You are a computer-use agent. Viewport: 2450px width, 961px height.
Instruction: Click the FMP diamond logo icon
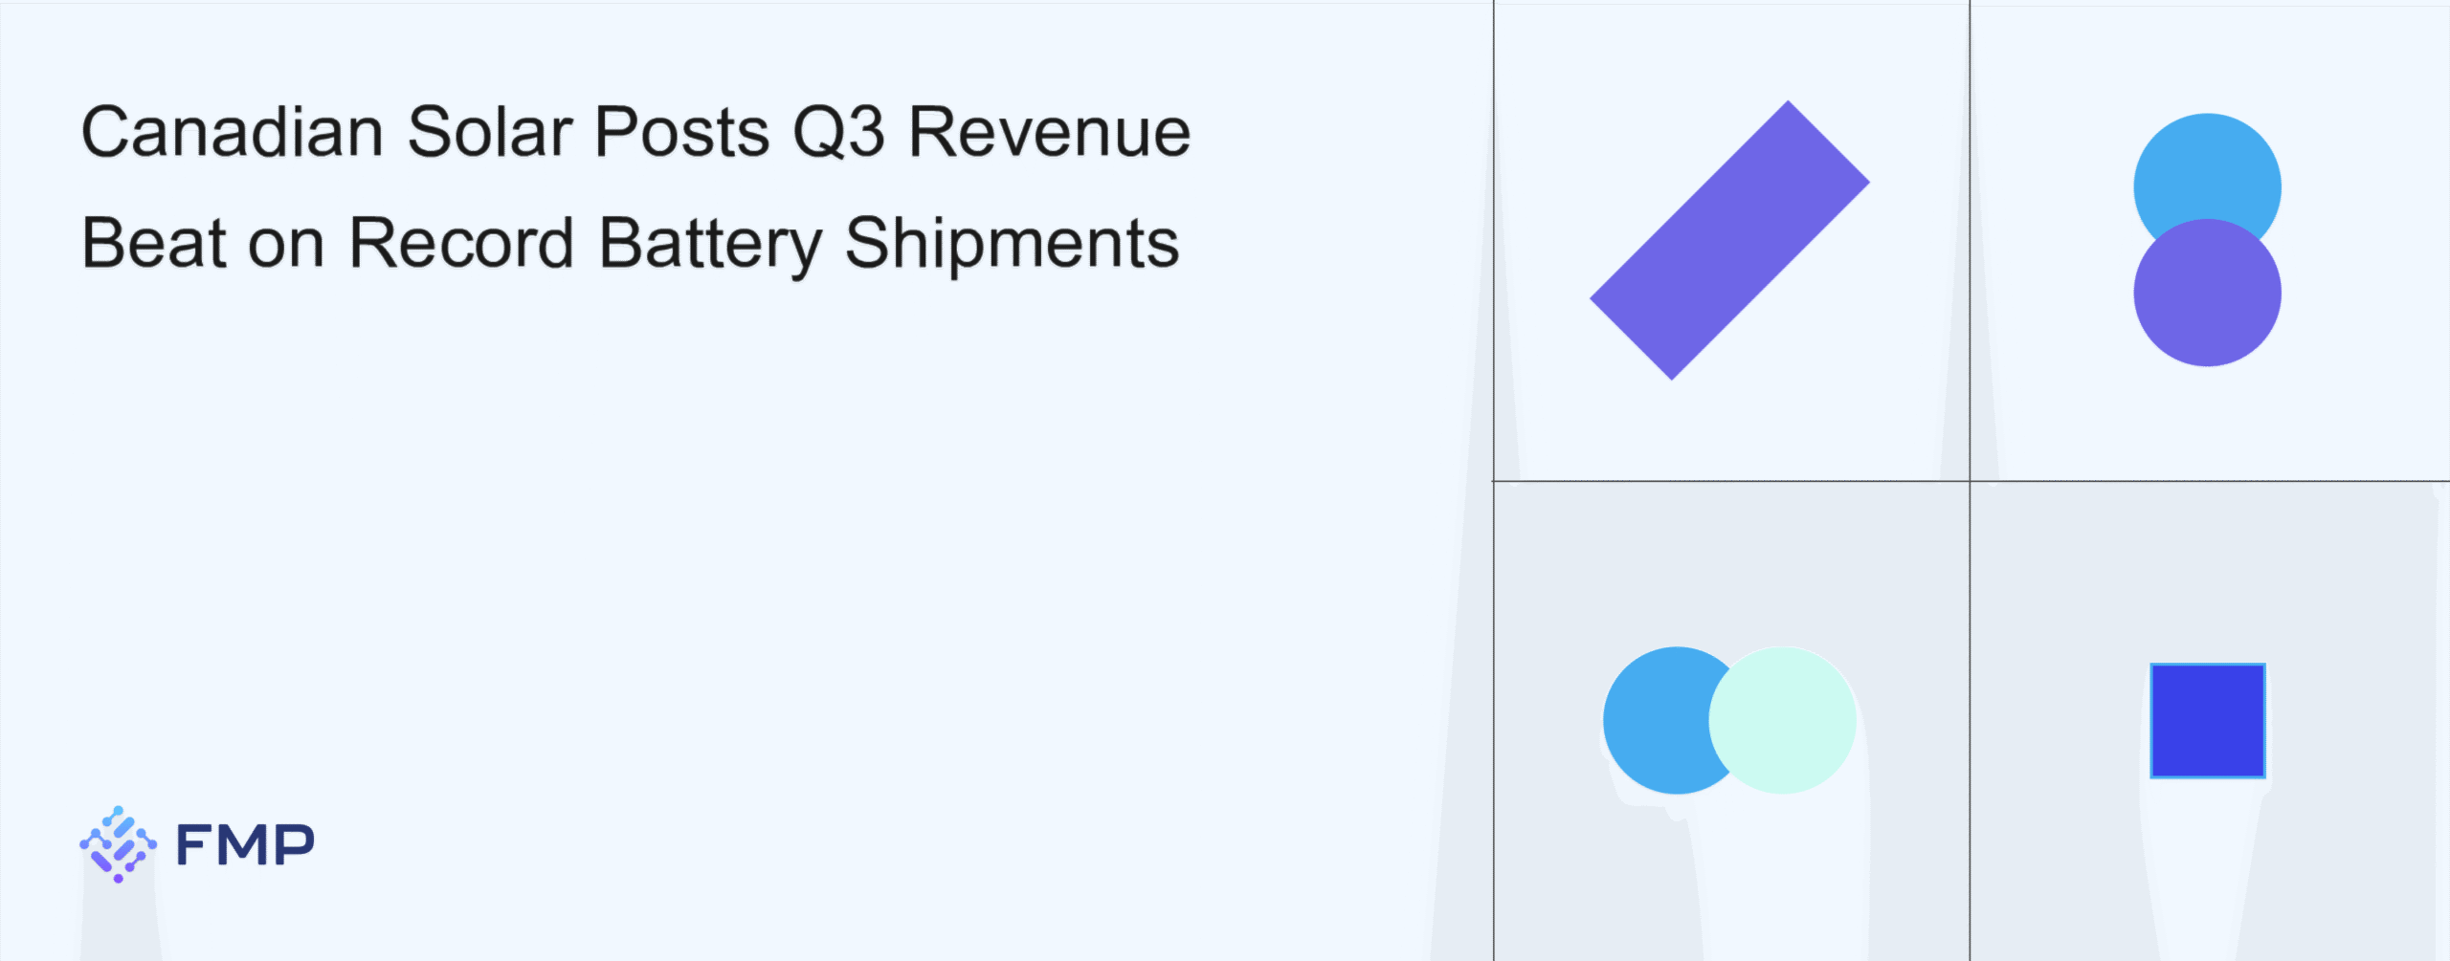(x=118, y=843)
